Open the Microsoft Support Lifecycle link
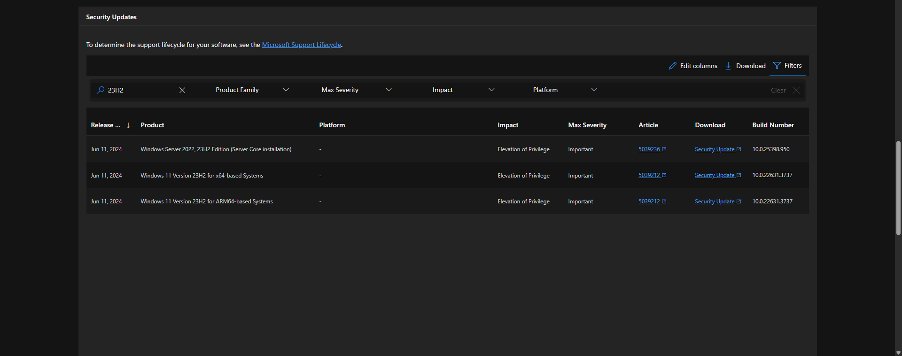This screenshot has width=902, height=356. (x=302, y=45)
